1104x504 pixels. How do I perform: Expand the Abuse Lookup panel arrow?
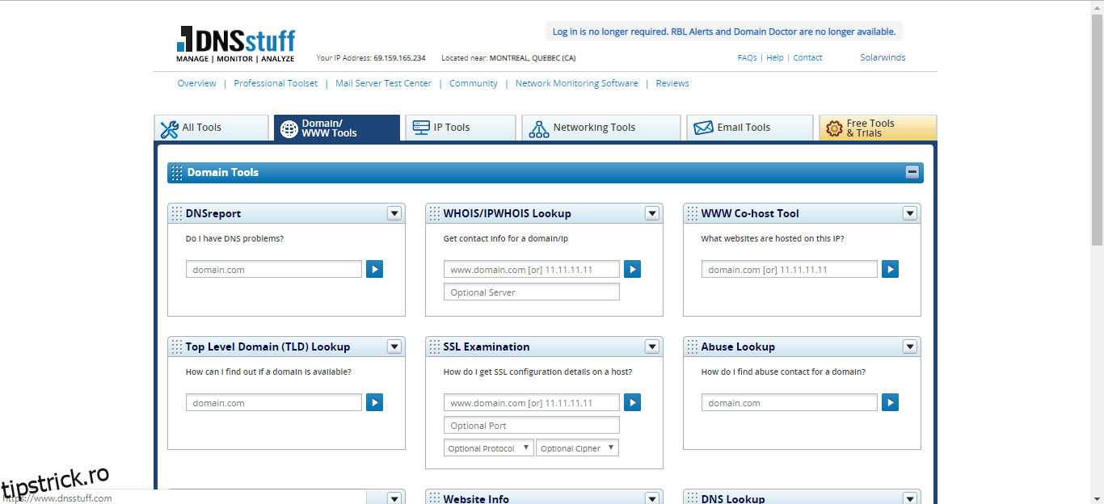click(x=909, y=346)
